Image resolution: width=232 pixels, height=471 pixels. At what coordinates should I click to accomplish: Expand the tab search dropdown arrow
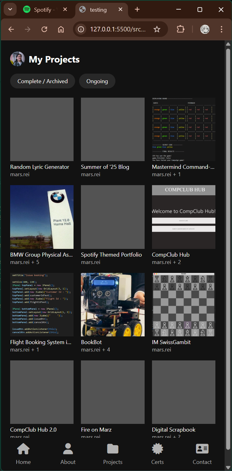pyautogui.click(x=10, y=10)
